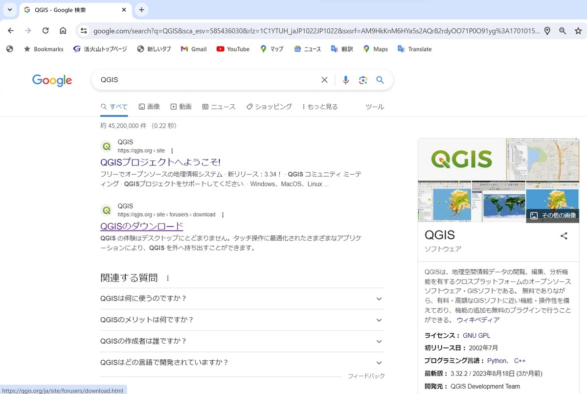
Task: Open the C++ programming language link
Action: (x=519, y=361)
